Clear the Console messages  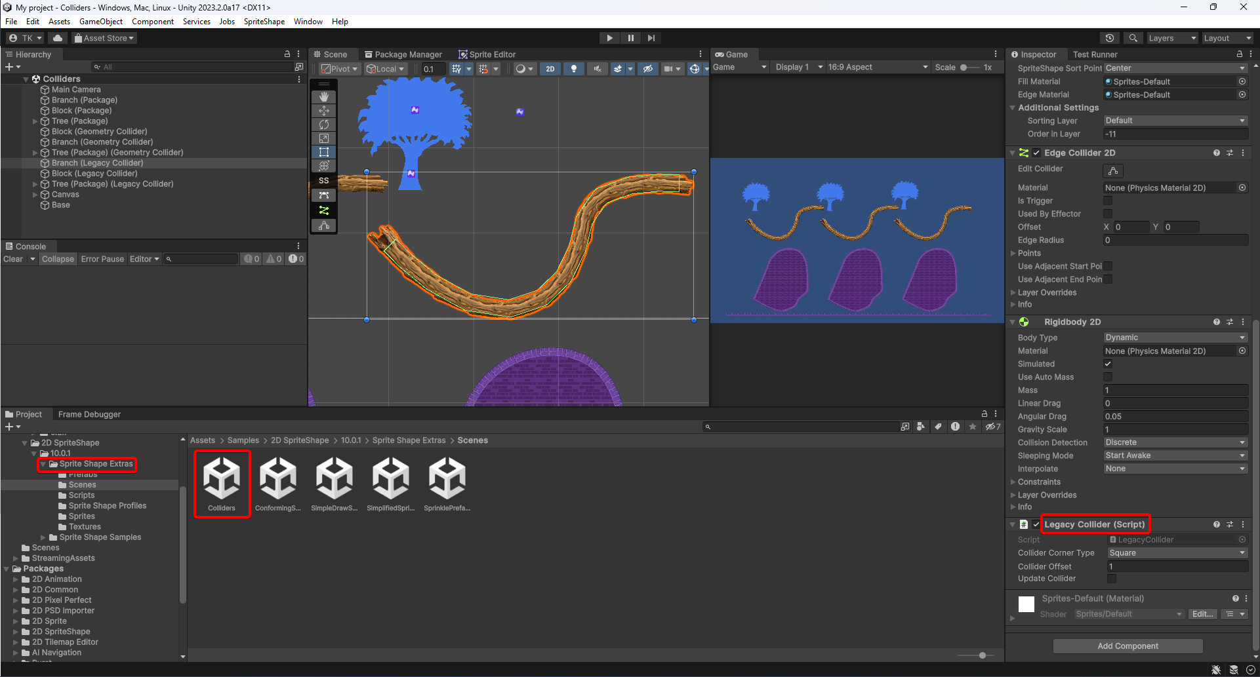[14, 259]
